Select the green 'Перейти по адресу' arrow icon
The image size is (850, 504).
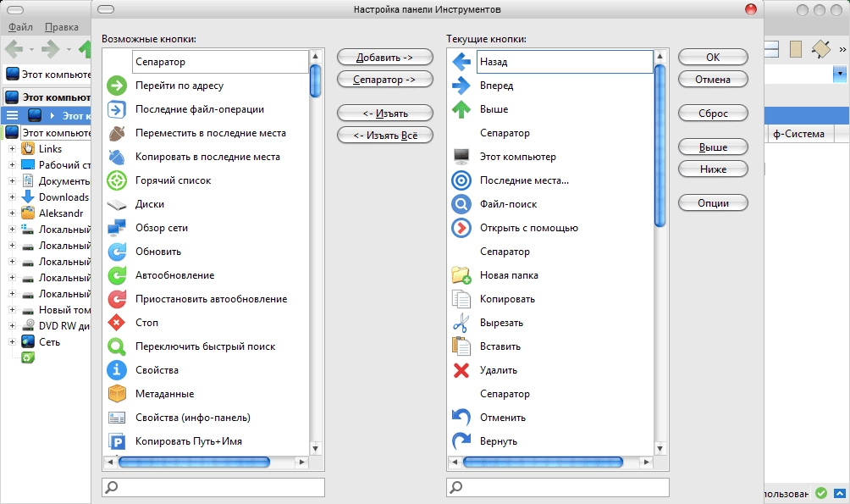point(117,86)
